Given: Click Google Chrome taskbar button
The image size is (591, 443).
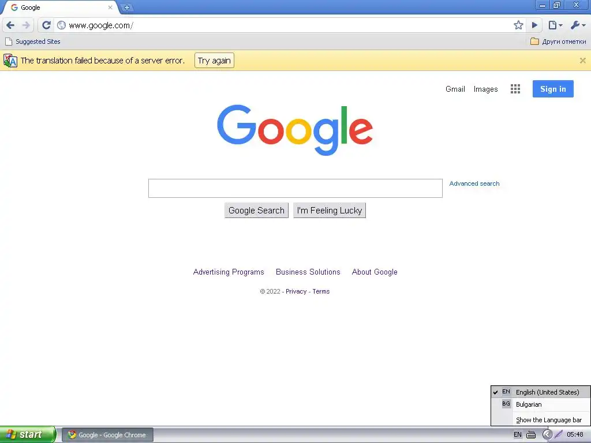Looking at the screenshot, I should coord(107,435).
